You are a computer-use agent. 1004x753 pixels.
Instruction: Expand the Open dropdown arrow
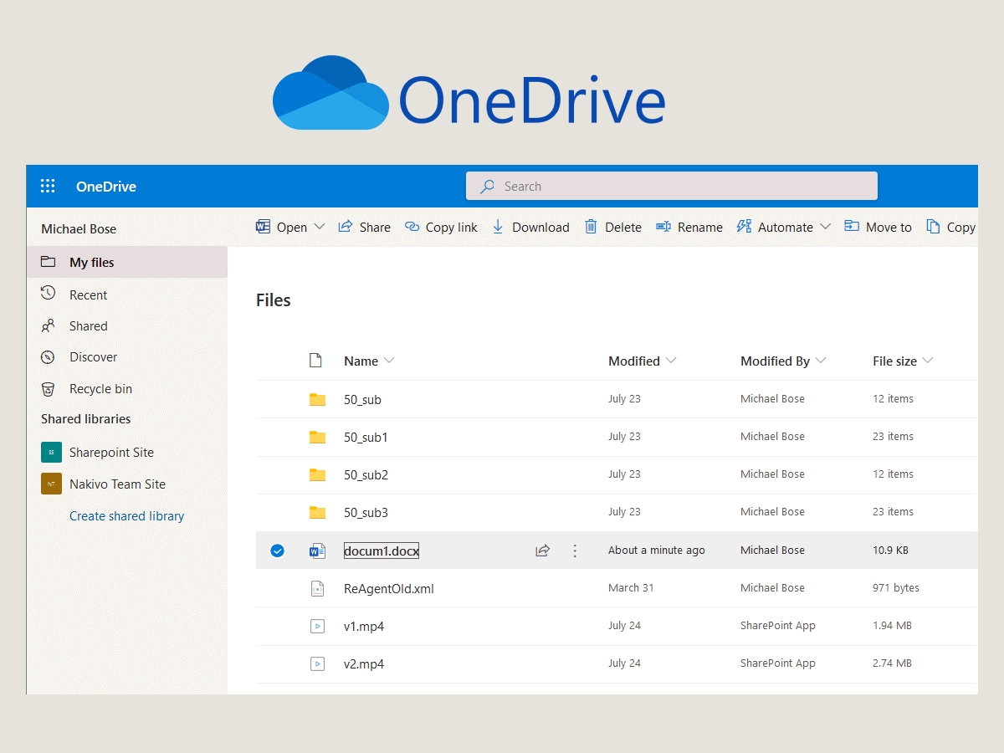tap(320, 227)
